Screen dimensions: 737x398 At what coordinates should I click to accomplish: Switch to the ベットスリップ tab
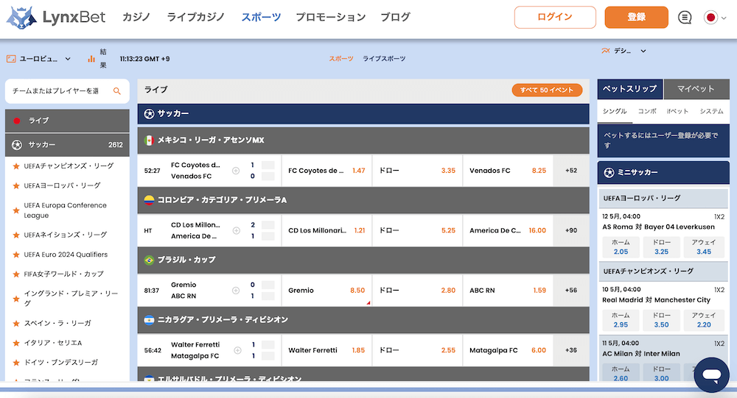pyautogui.click(x=630, y=89)
